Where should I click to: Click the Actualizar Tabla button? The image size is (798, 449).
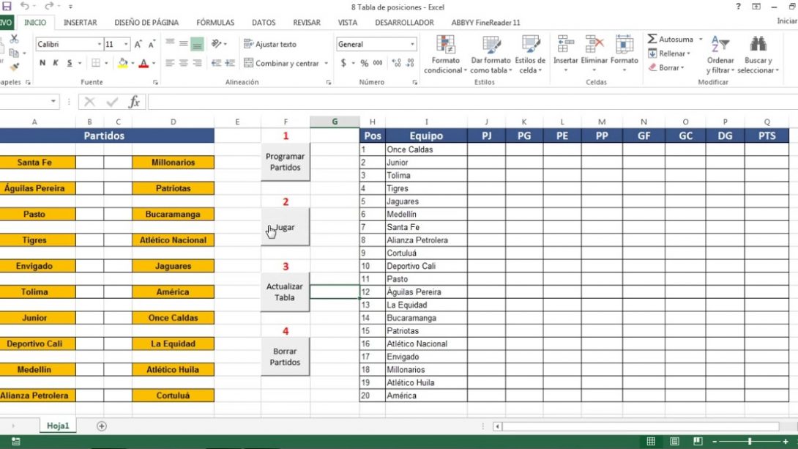point(285,291)
